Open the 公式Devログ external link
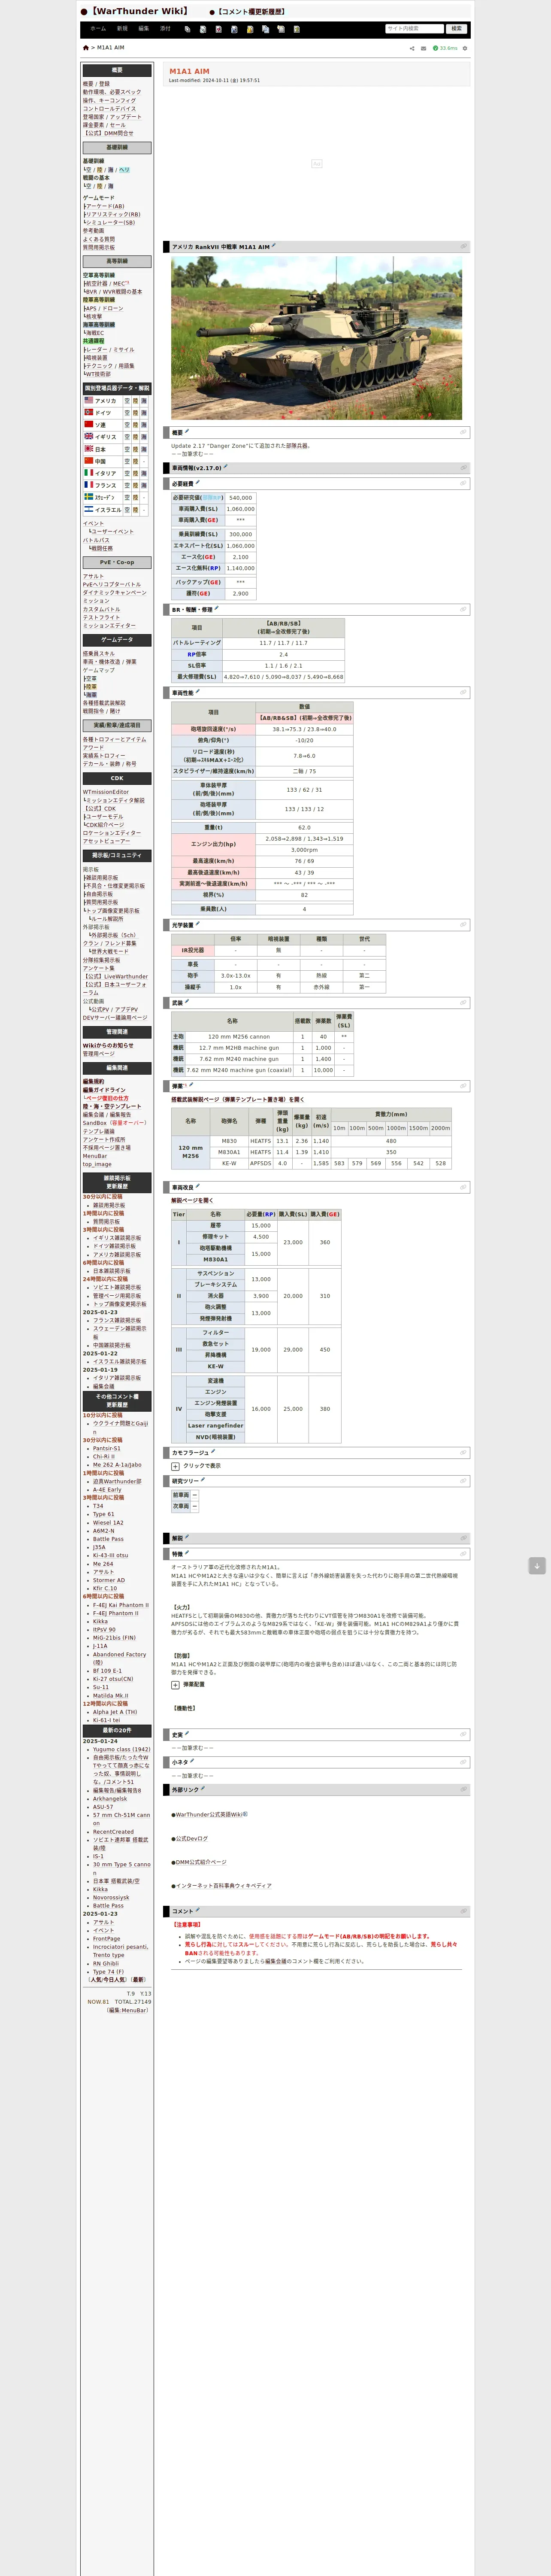Viewport: 551px width, 2576px height. [191, 1838]
